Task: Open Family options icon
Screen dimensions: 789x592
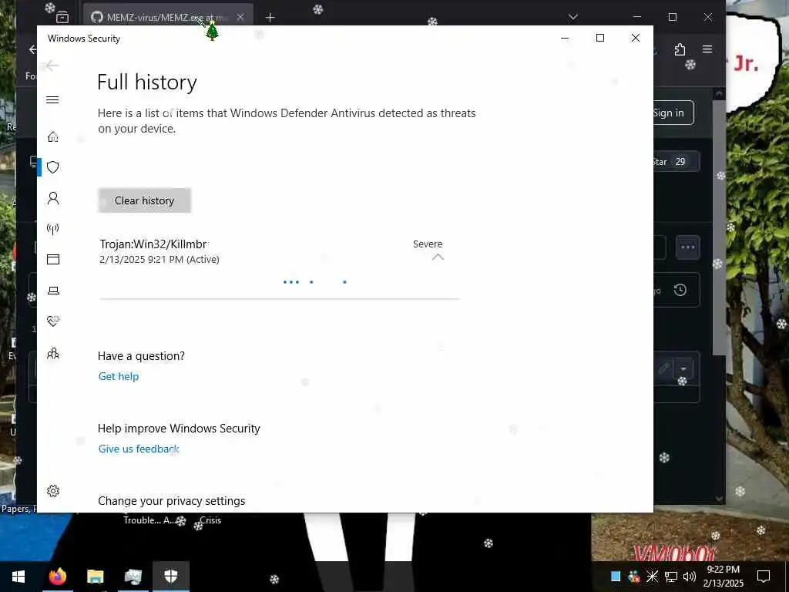Action: click(53, 353)
